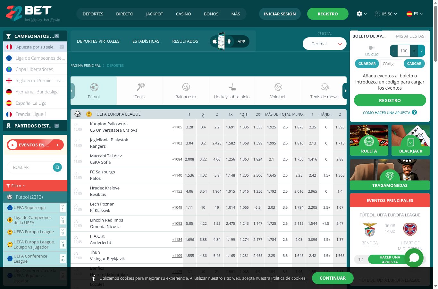438x289 pixels.
Task: Select the Baloncesto sport icon
Action: pyautogui.click(x=186, y=87)
